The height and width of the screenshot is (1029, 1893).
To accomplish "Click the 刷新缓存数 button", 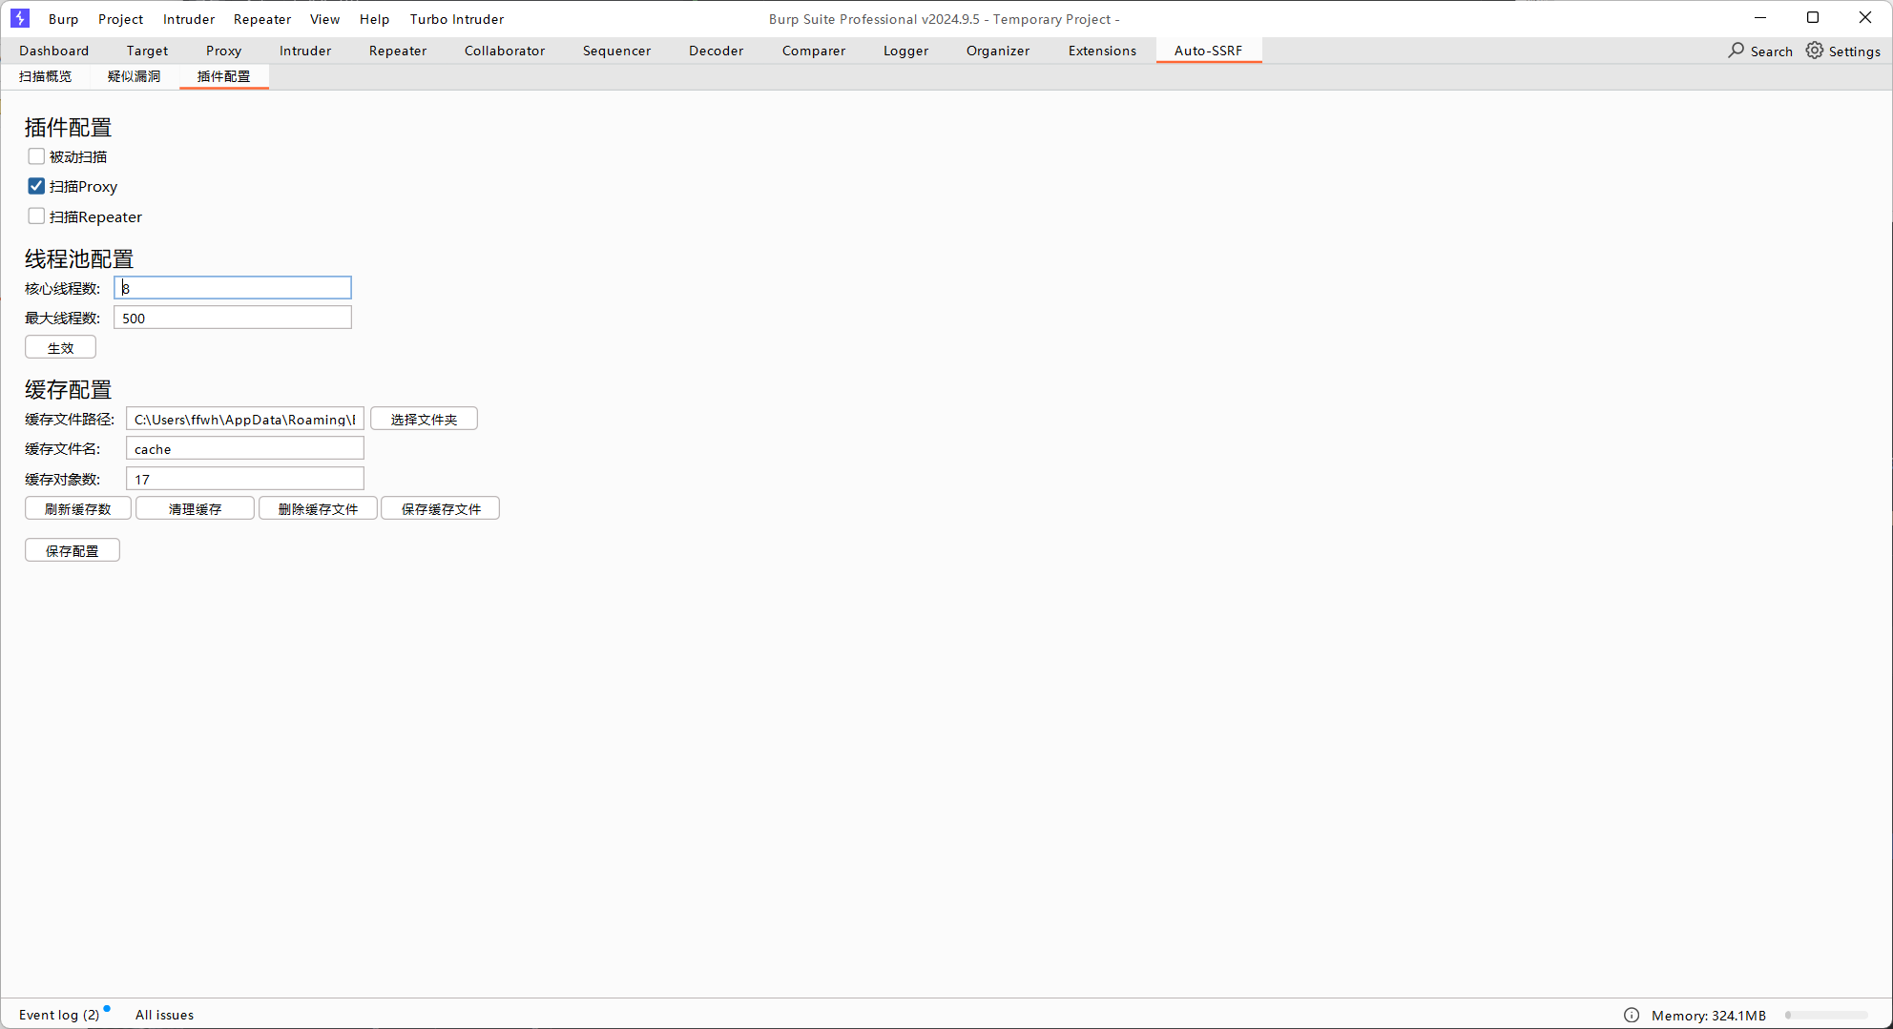I will tap(78, 509).
